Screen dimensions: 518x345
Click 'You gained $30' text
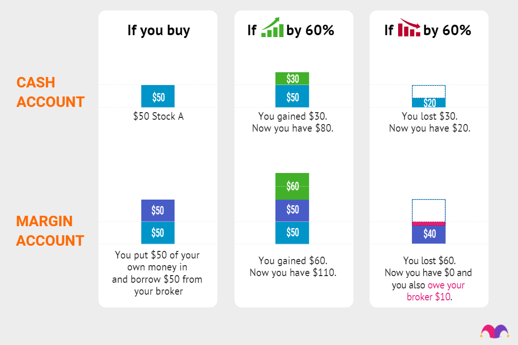(293, 116)
